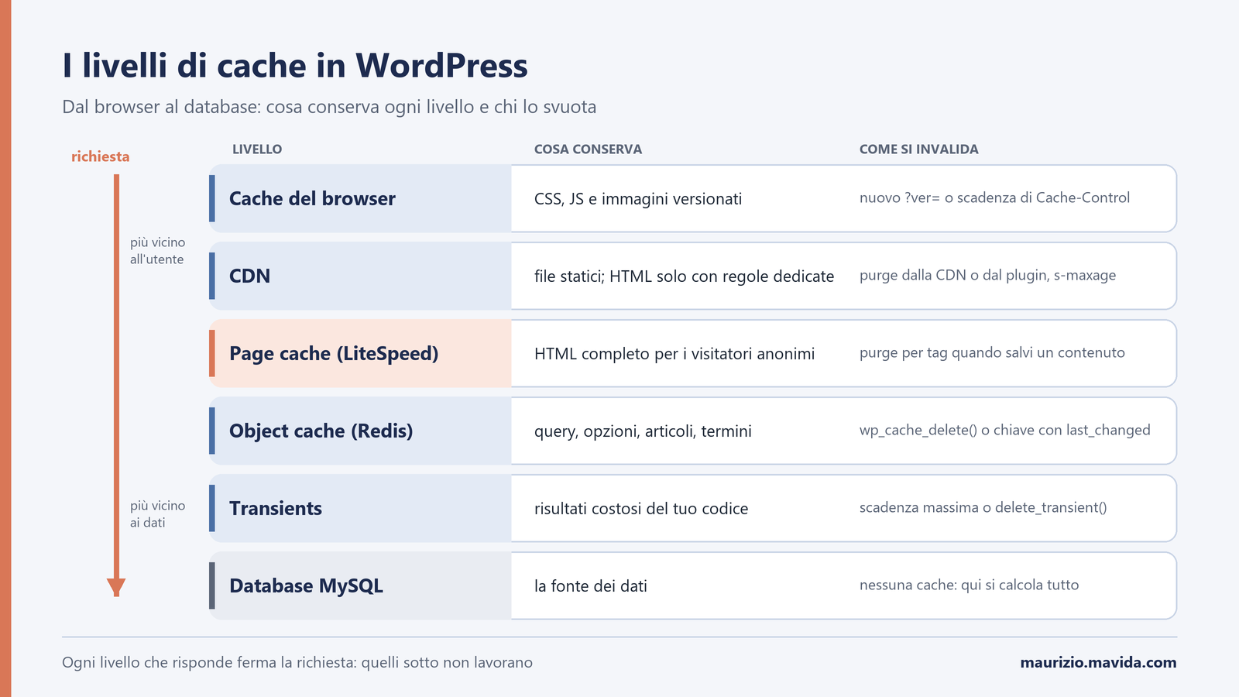
Task: Click the subtitle starting "Dal browser al database"
Action: [x=329, y=107]
